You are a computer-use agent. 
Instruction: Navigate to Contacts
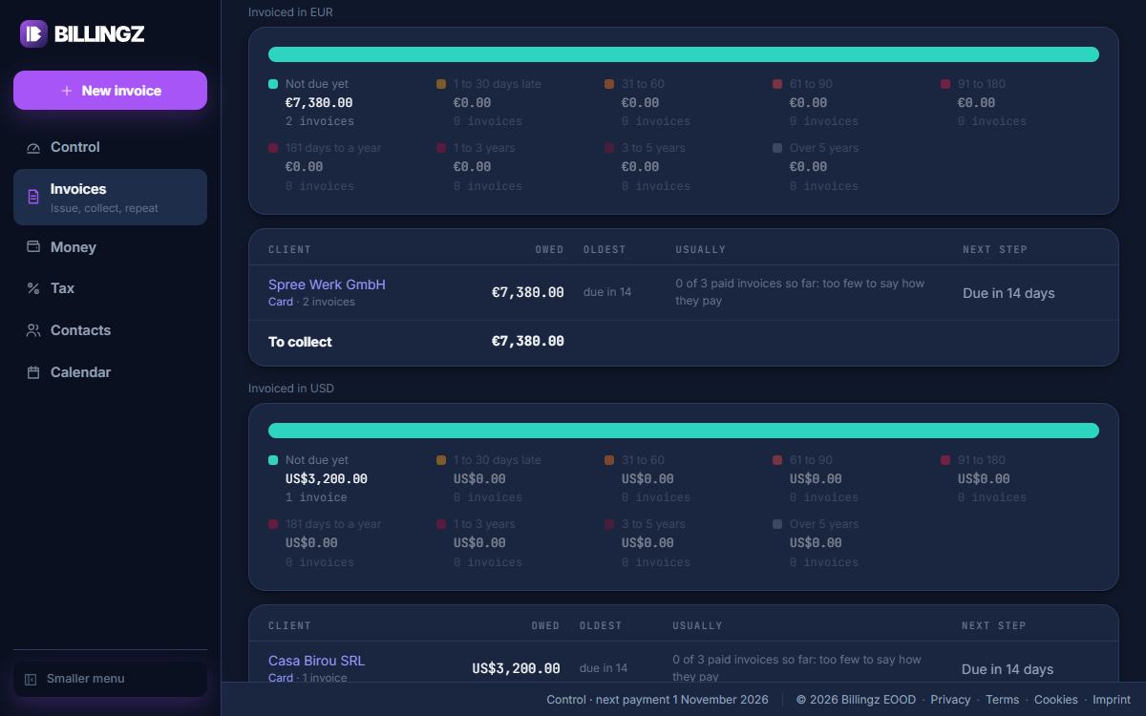(110, 330)
